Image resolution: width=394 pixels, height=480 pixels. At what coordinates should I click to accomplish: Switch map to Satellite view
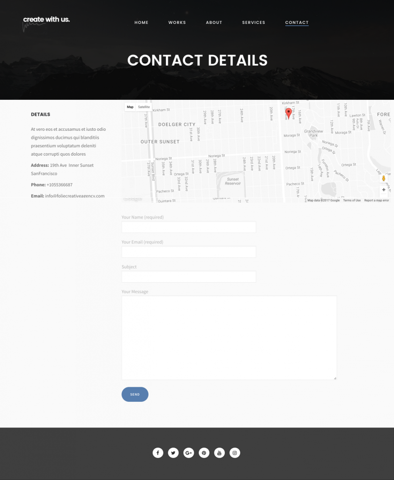(144, 107)
